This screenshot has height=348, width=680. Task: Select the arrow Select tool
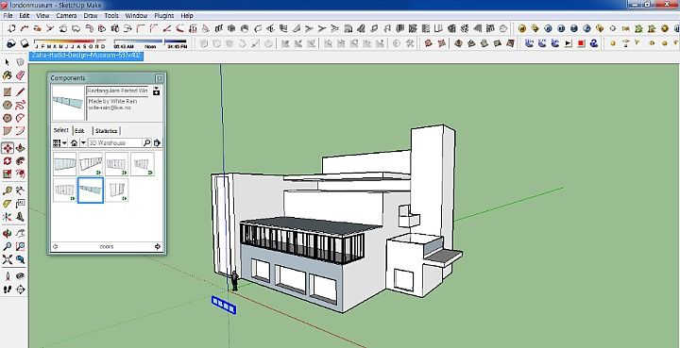(7, 62)
